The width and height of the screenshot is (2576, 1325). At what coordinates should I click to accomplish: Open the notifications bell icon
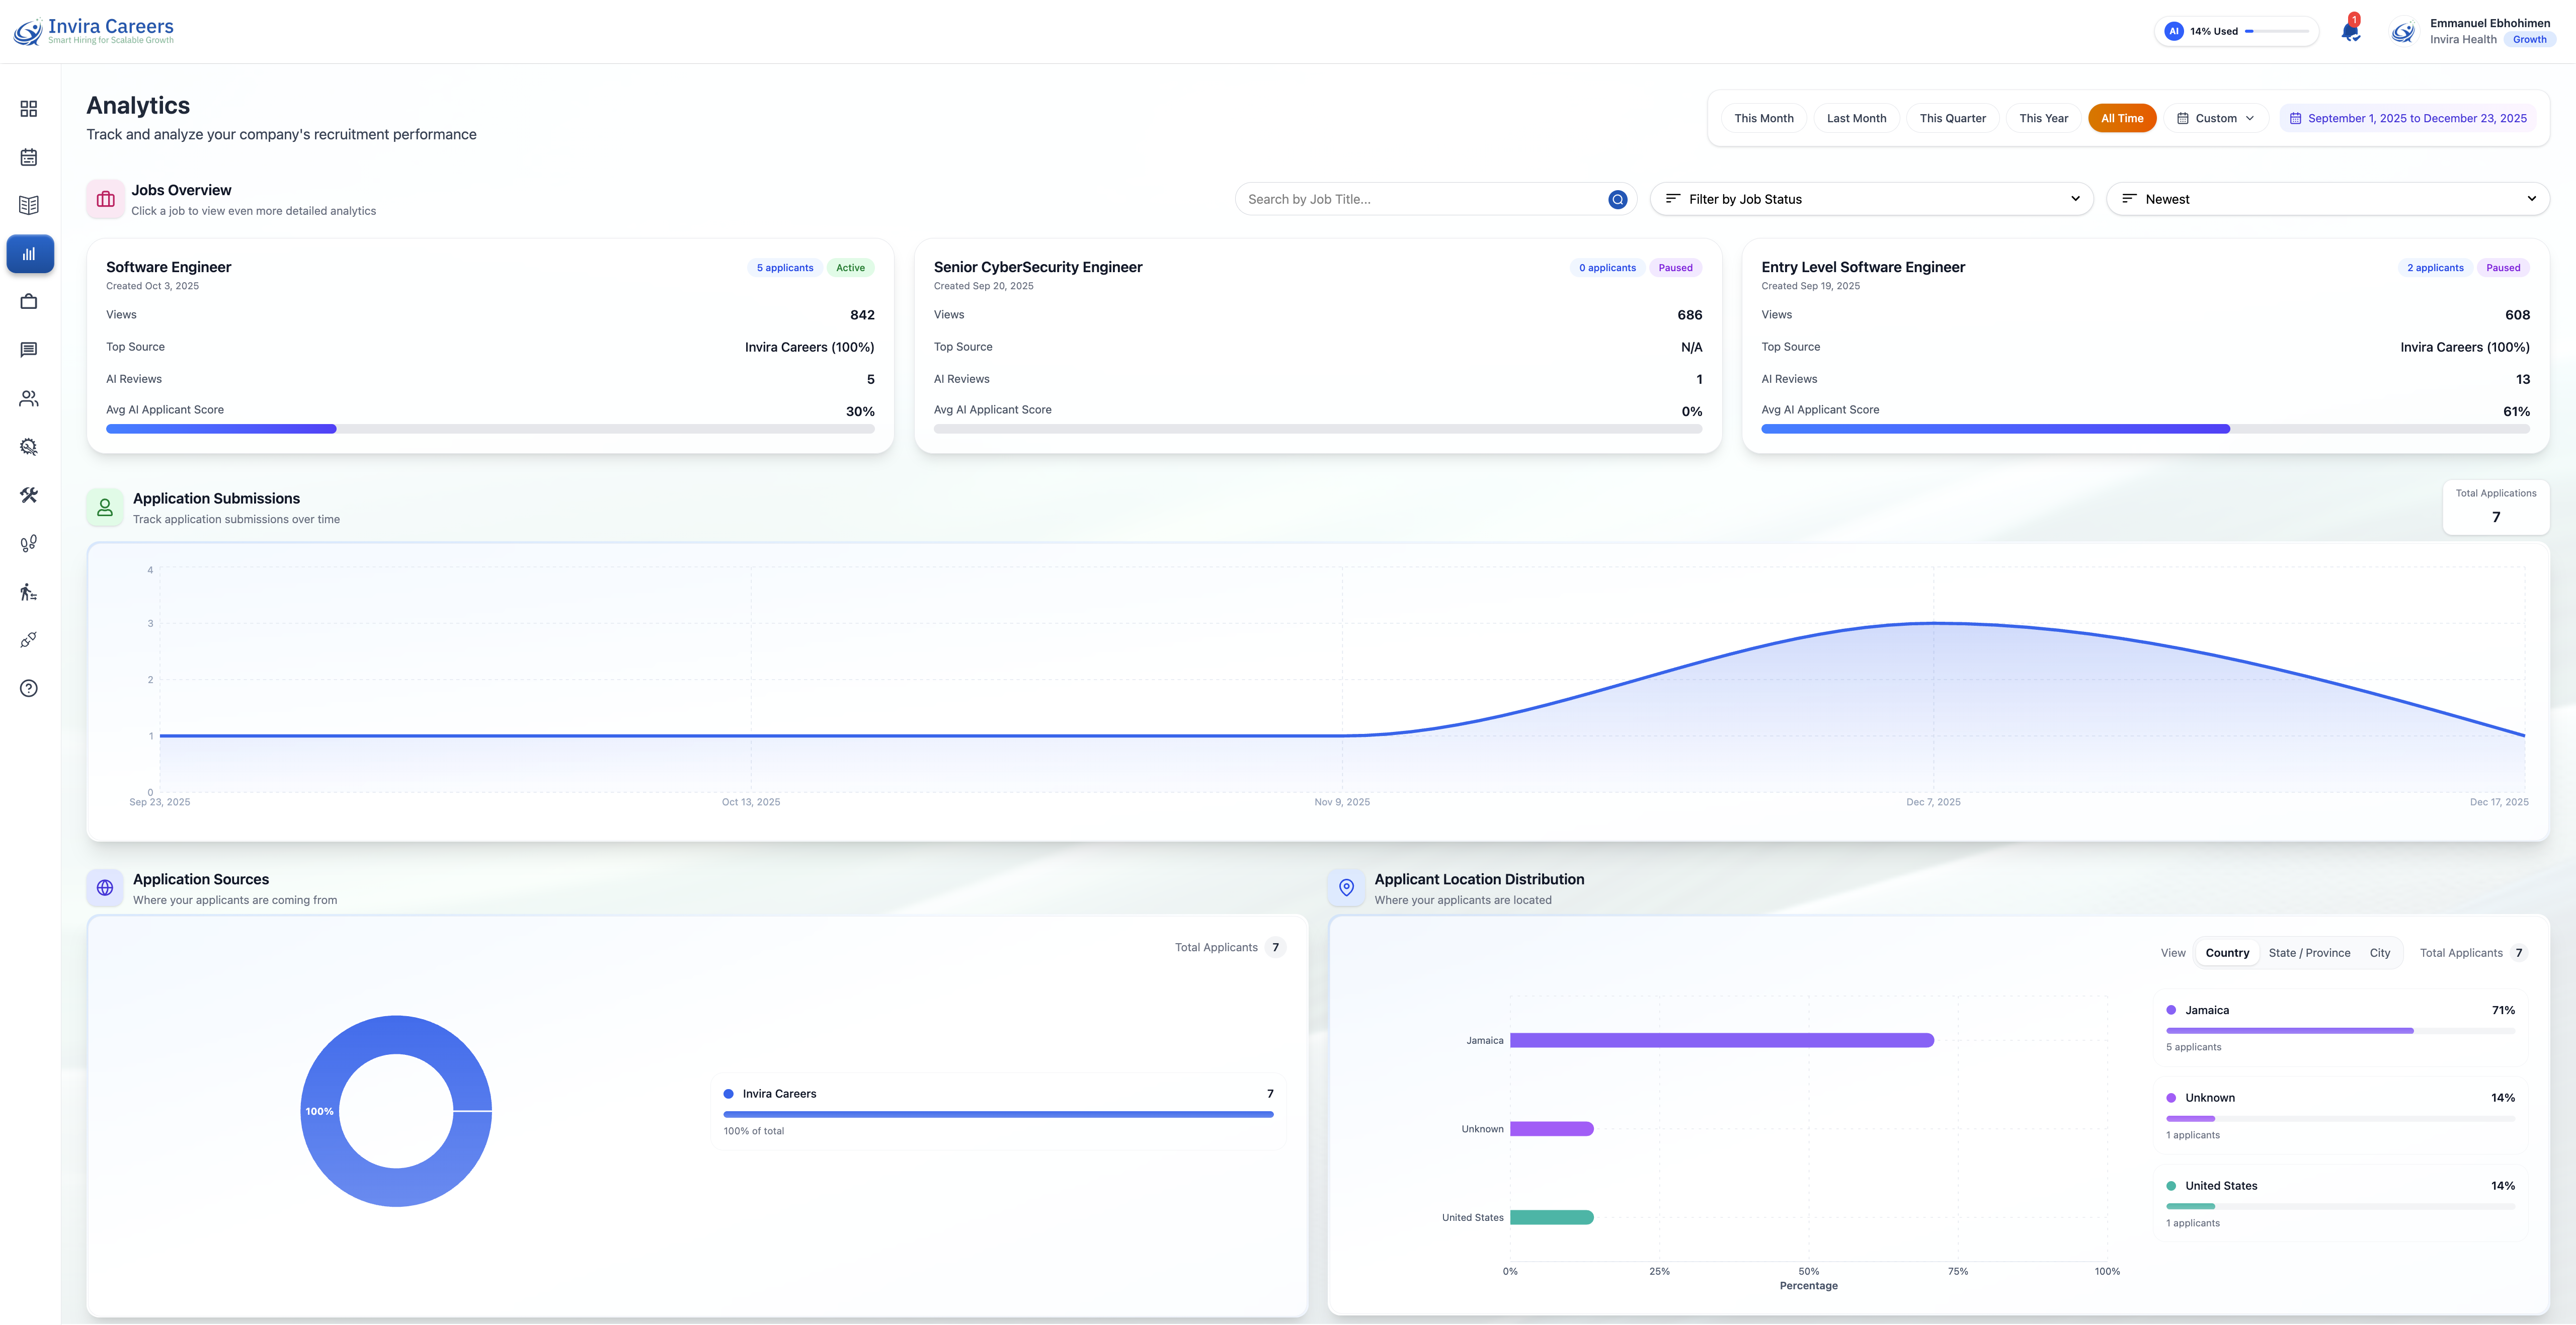(2350, 31)
